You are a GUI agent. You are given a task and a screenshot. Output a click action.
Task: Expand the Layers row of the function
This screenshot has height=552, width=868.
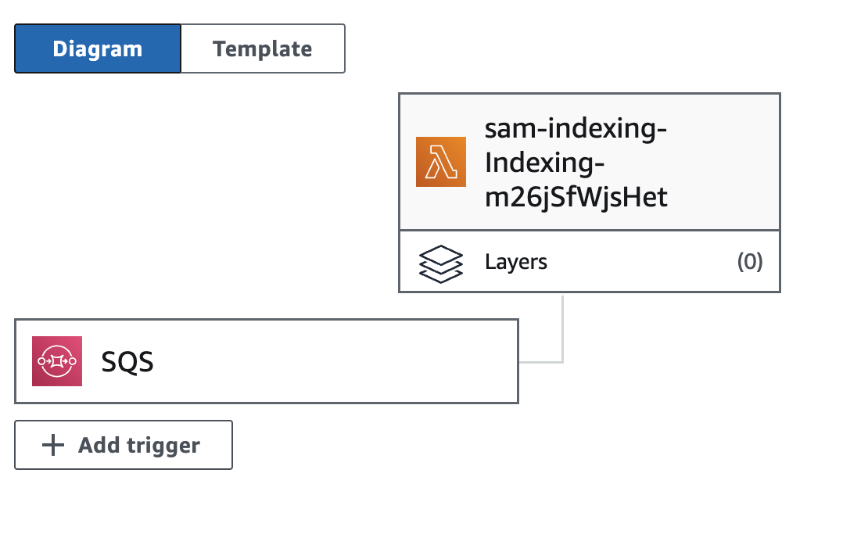tap(590, 261)
